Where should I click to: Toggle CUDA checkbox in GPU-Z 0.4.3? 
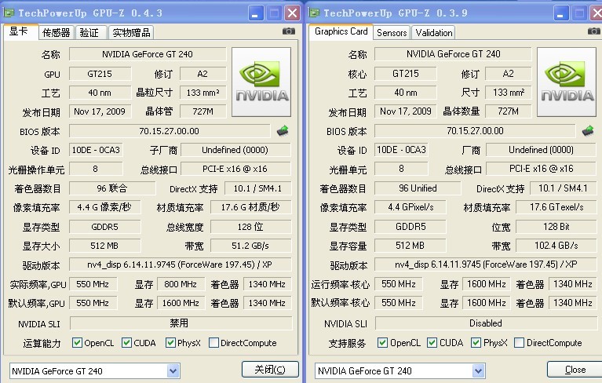(126, 342)
